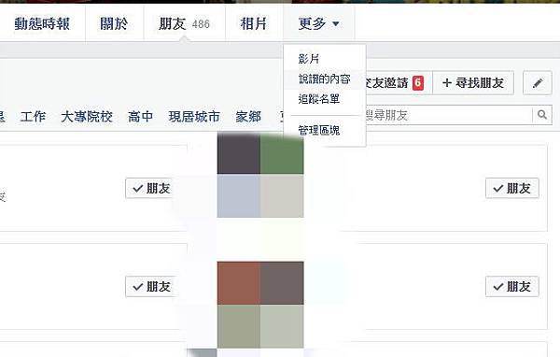Open the 相片 photos tab

coord(254,24)
